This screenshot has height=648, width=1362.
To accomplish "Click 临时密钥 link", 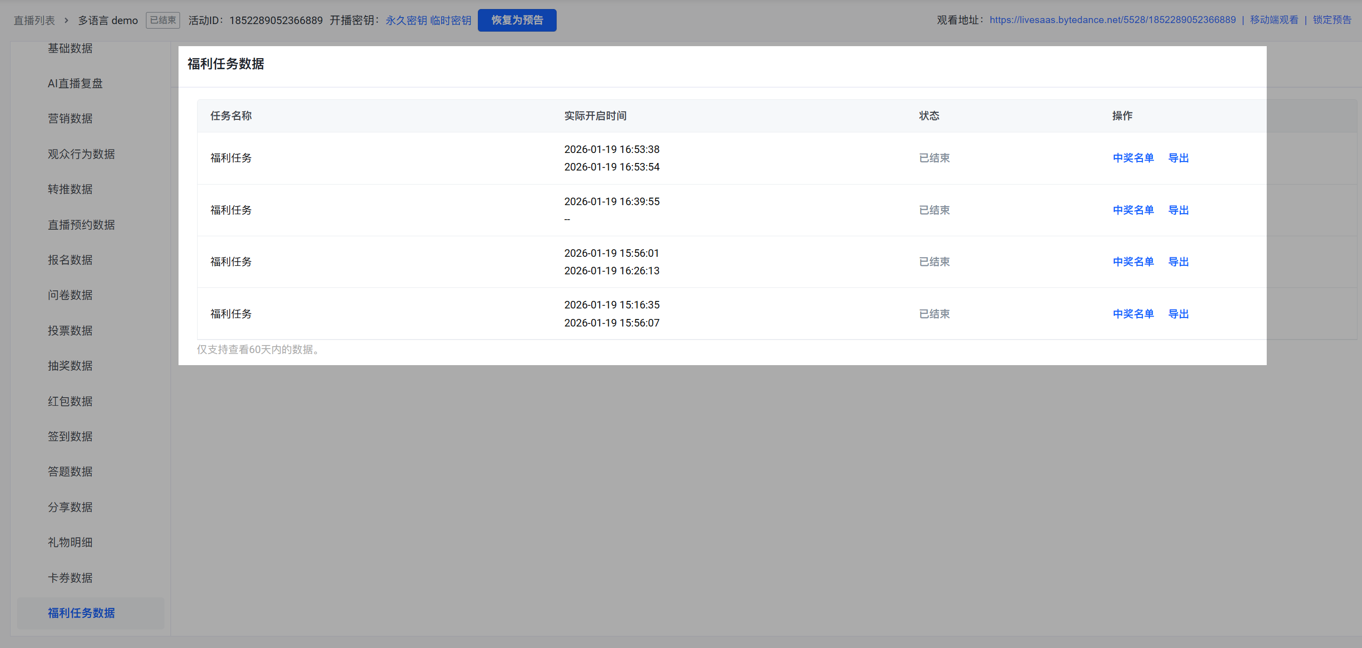I will click(450, 20).
